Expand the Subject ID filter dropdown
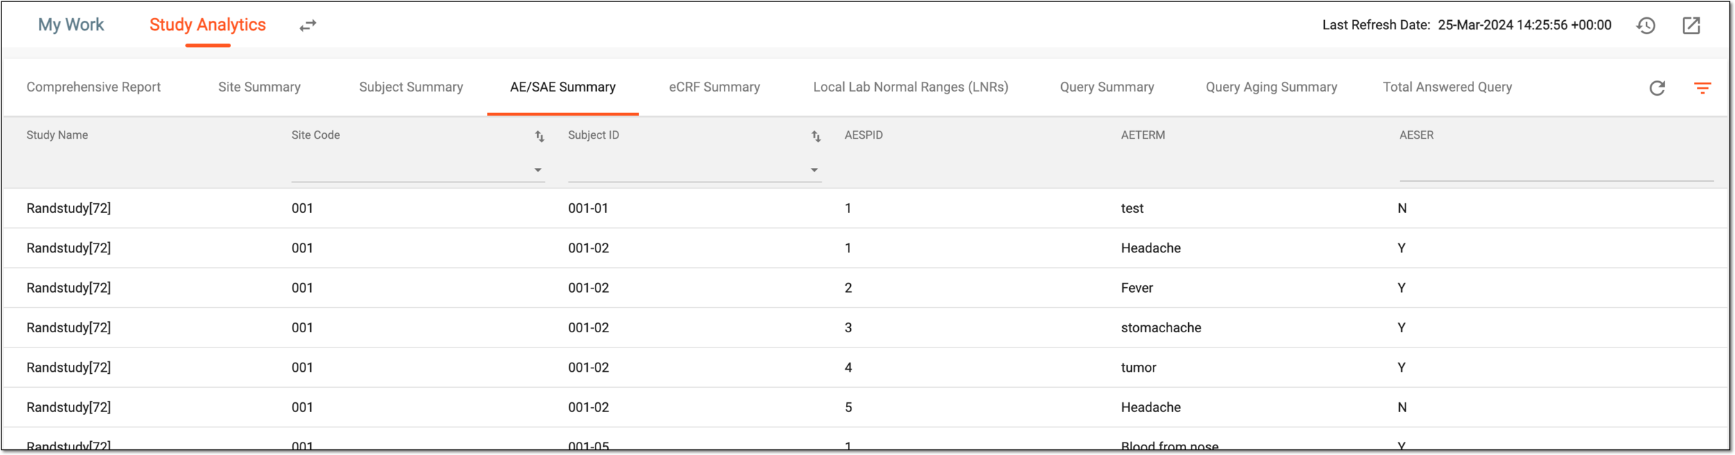The height and width of the screenshot is (455, 1735). (814, 170)
